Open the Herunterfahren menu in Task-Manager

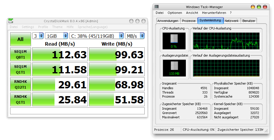pyautogui.click(x=214, y=13)
